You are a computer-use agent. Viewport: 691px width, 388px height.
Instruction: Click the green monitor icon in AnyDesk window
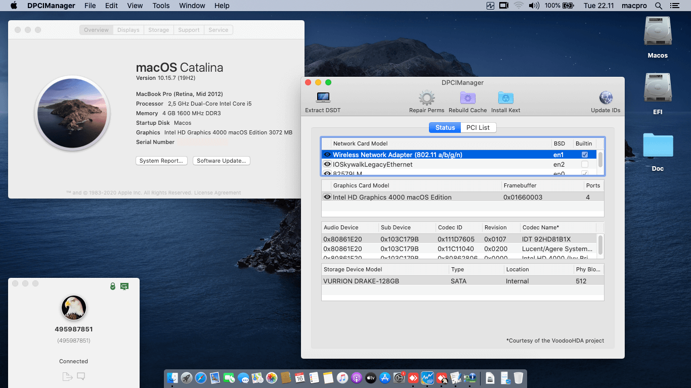click(x=124, y=286)
